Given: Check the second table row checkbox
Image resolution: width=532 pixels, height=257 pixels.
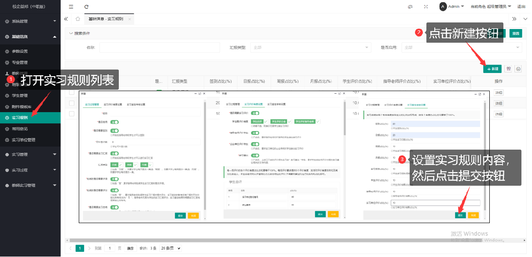Looking at the screenshot, I should point(72,103).
